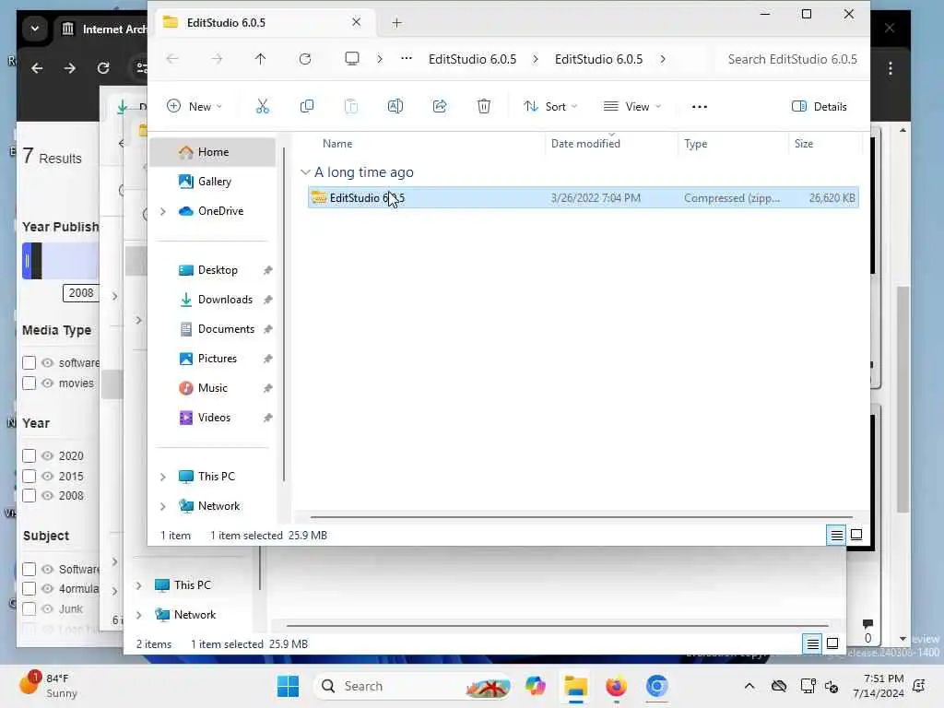
Task: Go back using Explorer back arrow
Action: pyautogui.click(x=172, y=59)
